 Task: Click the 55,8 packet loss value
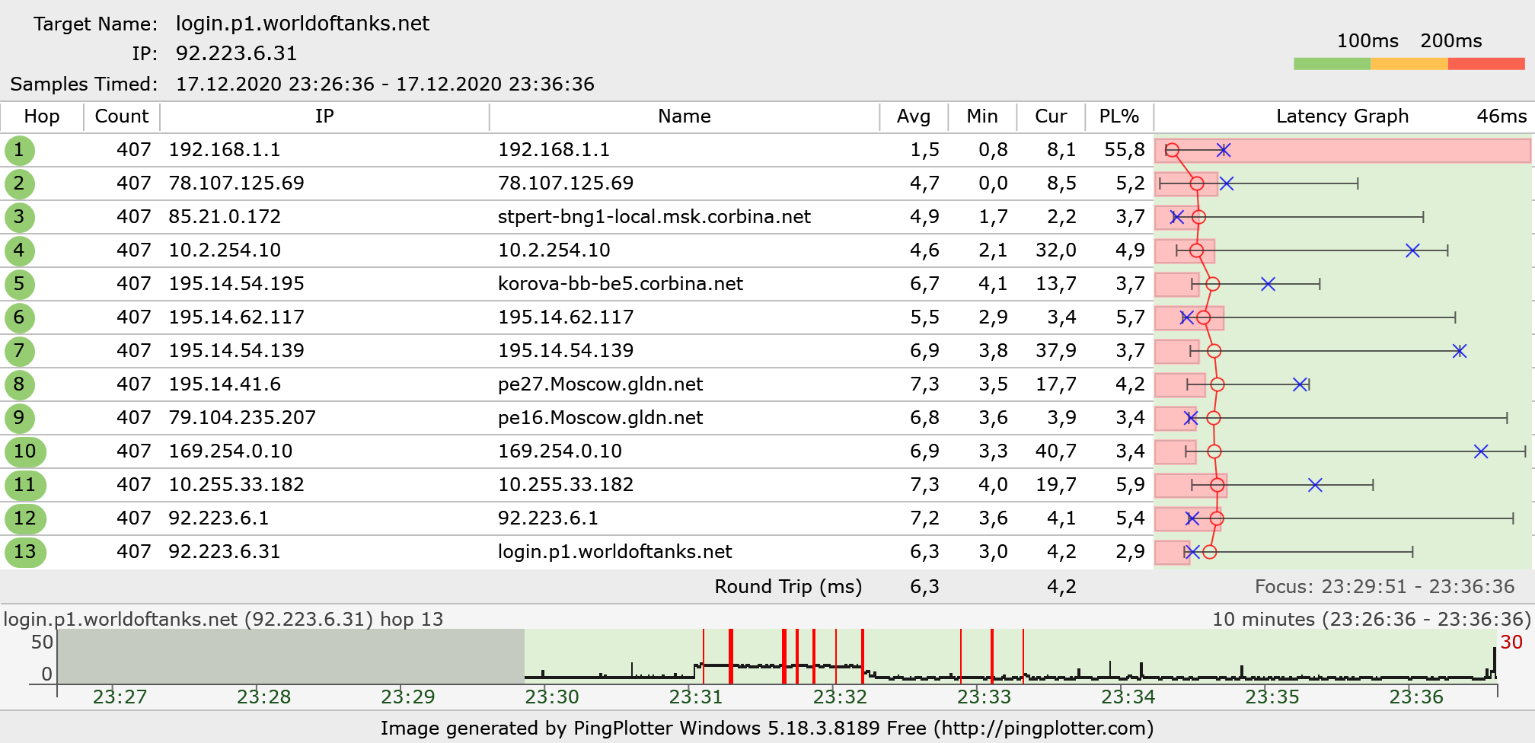(1124, 150)
